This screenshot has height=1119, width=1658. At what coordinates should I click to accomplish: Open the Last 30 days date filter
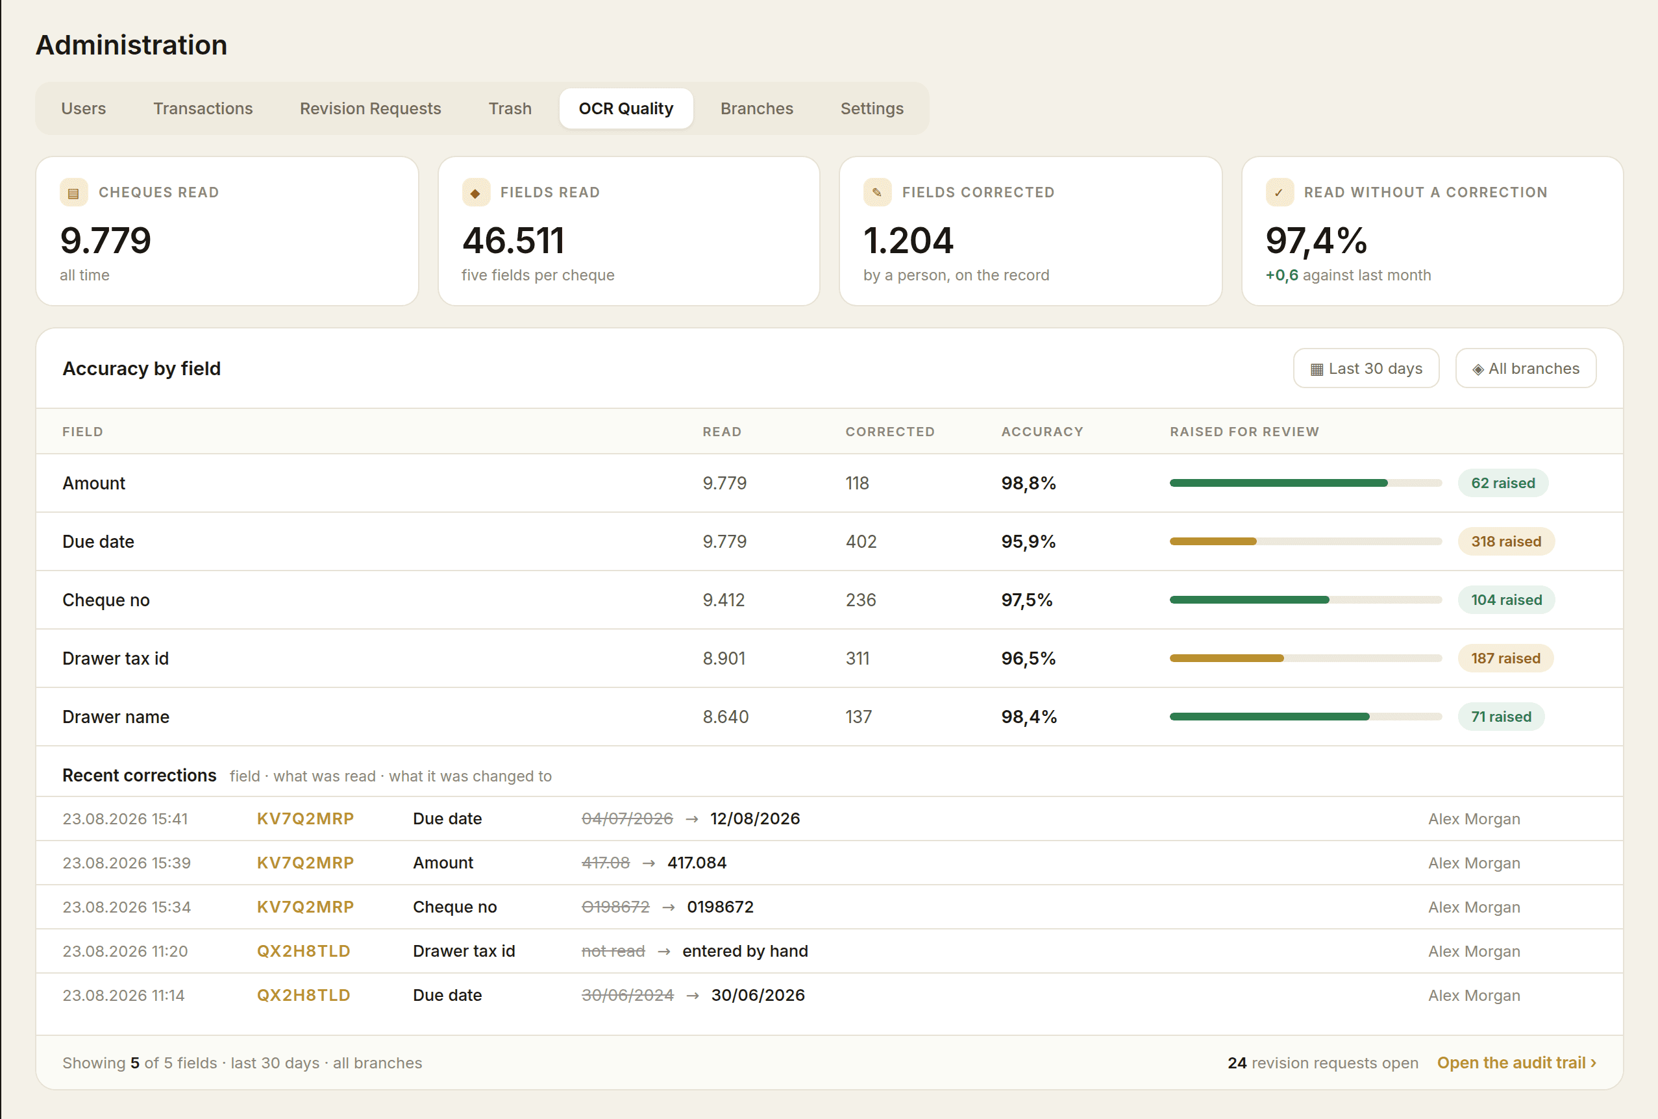click(x=1365, y=369)
